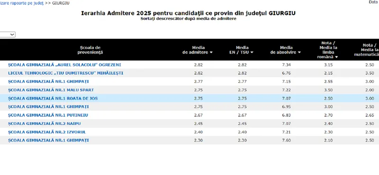The image size is (379, 175).
Task: Open Ghimpați school link with 2.77 average
Action: click(x=48, y=81)
